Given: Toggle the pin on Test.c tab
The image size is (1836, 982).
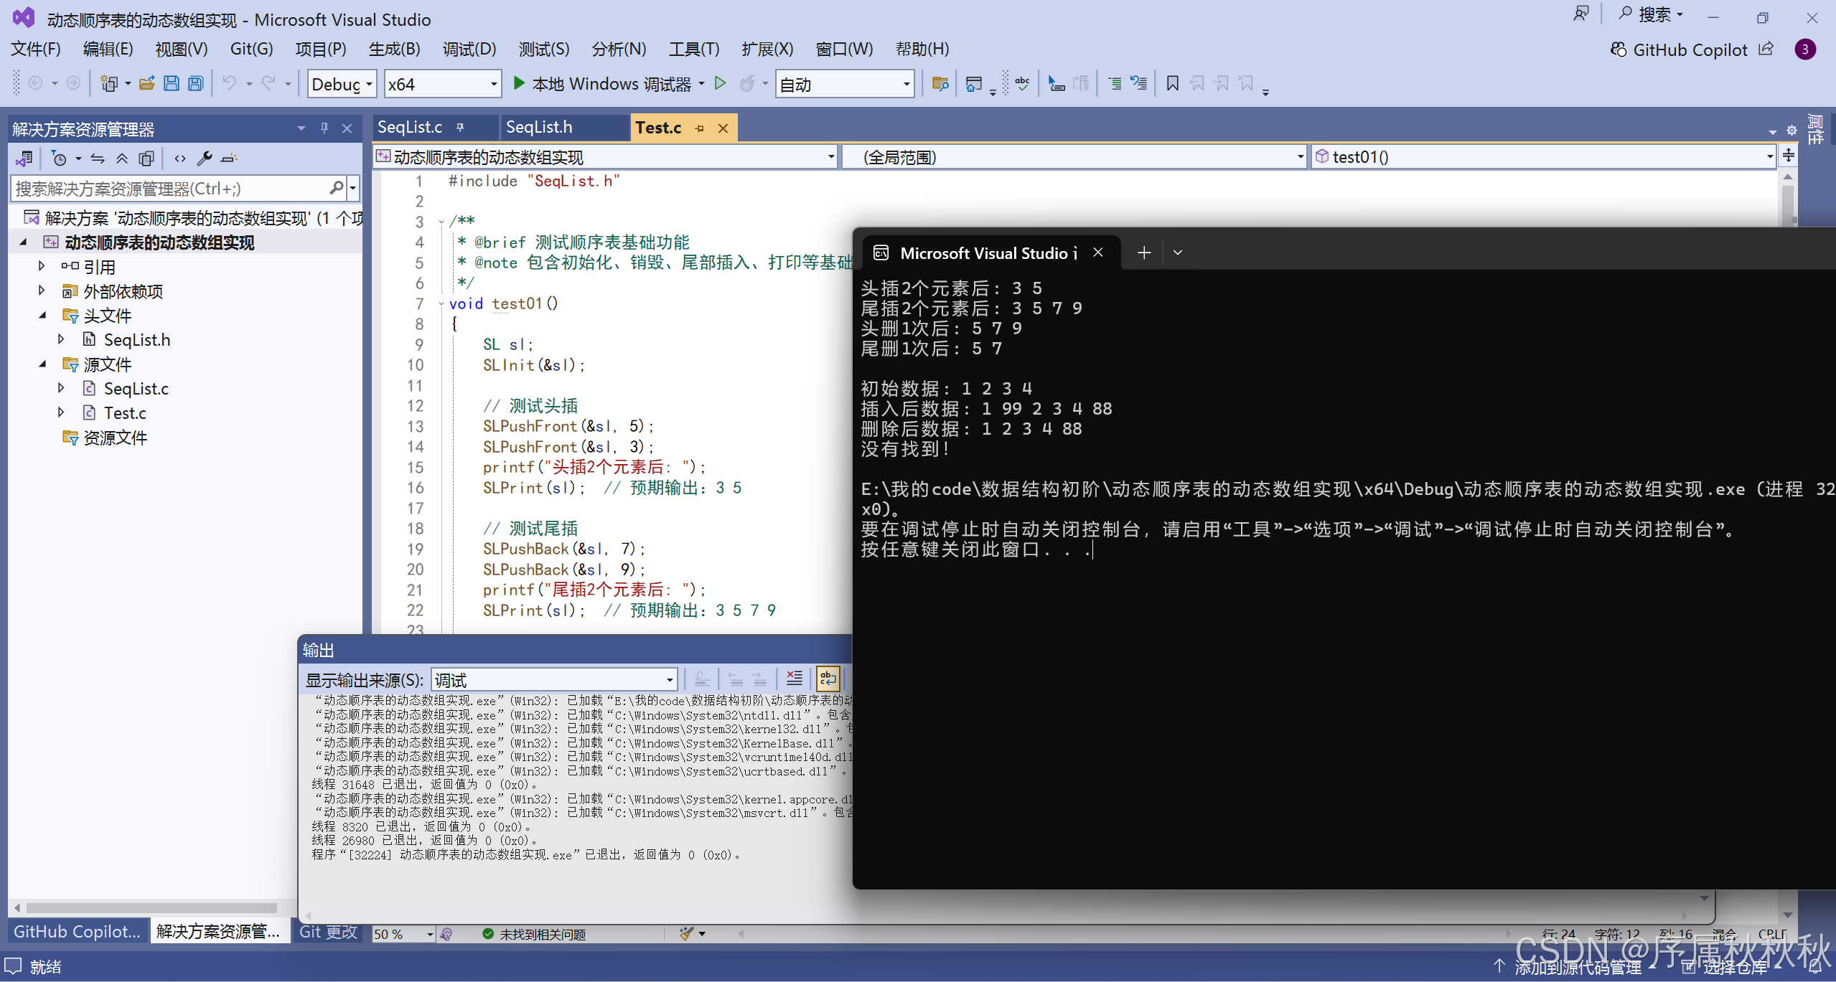Looking at the screenshot, I should (699, 128).
